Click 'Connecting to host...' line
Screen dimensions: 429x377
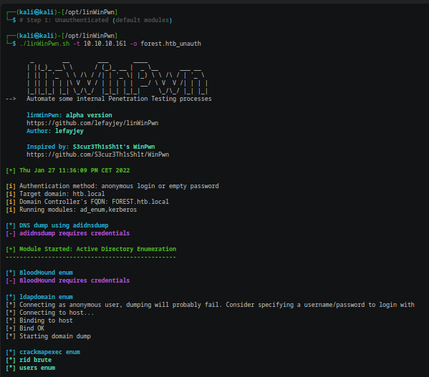[x=57, y=313]
